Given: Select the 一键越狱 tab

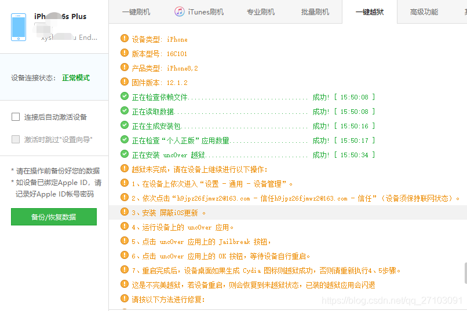Looking at the screenshot, I should [x=370, y=12].
